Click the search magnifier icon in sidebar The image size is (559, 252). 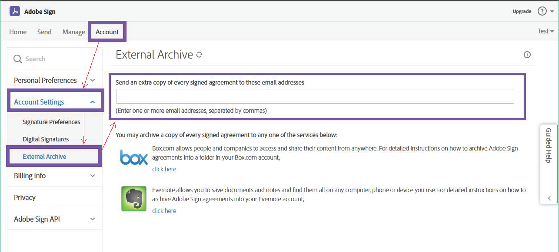(x=17, y=58)
